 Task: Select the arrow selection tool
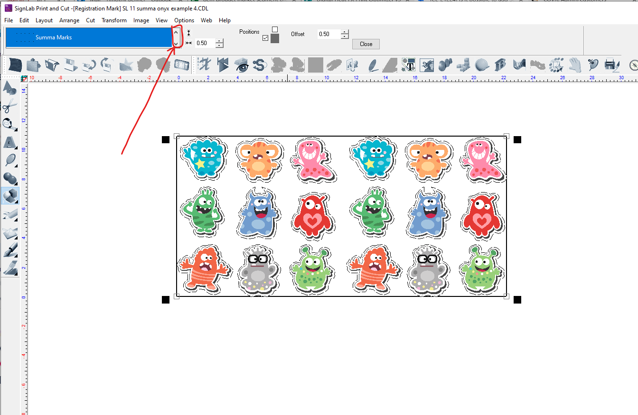[10, 87]
